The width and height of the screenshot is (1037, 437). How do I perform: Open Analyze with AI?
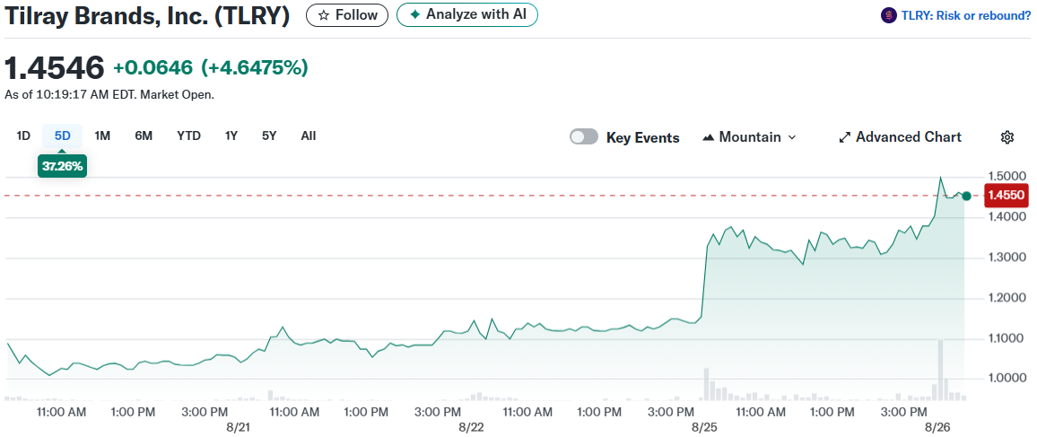click(466, 14)
